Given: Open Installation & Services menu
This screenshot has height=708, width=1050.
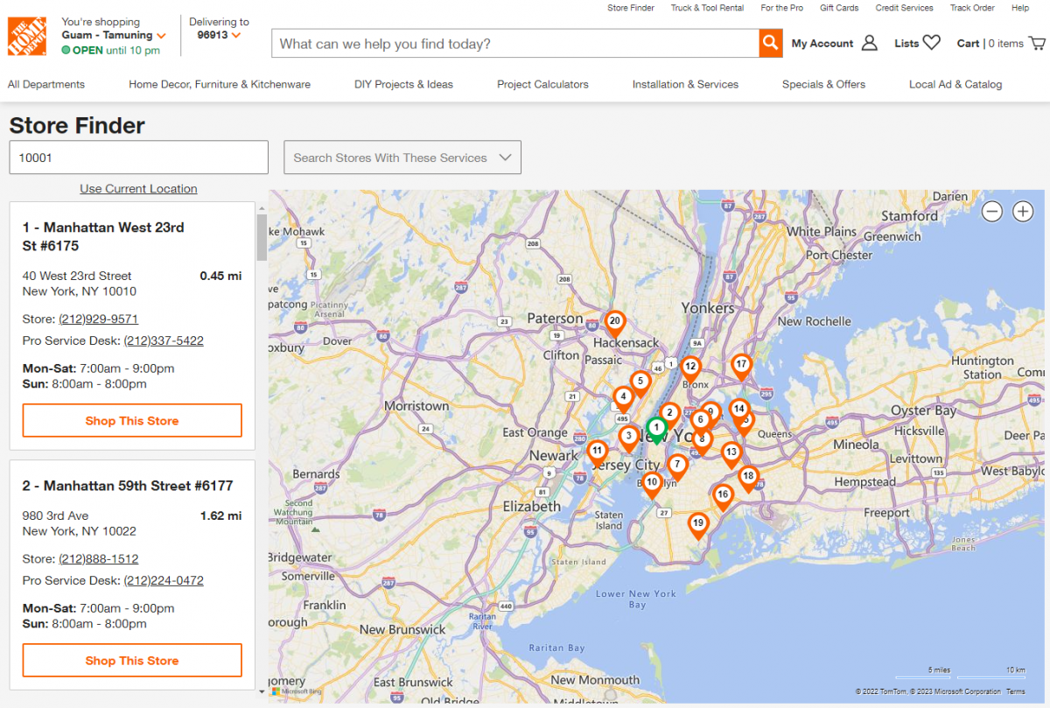Looking at the screenshot, I should [685, 84].
